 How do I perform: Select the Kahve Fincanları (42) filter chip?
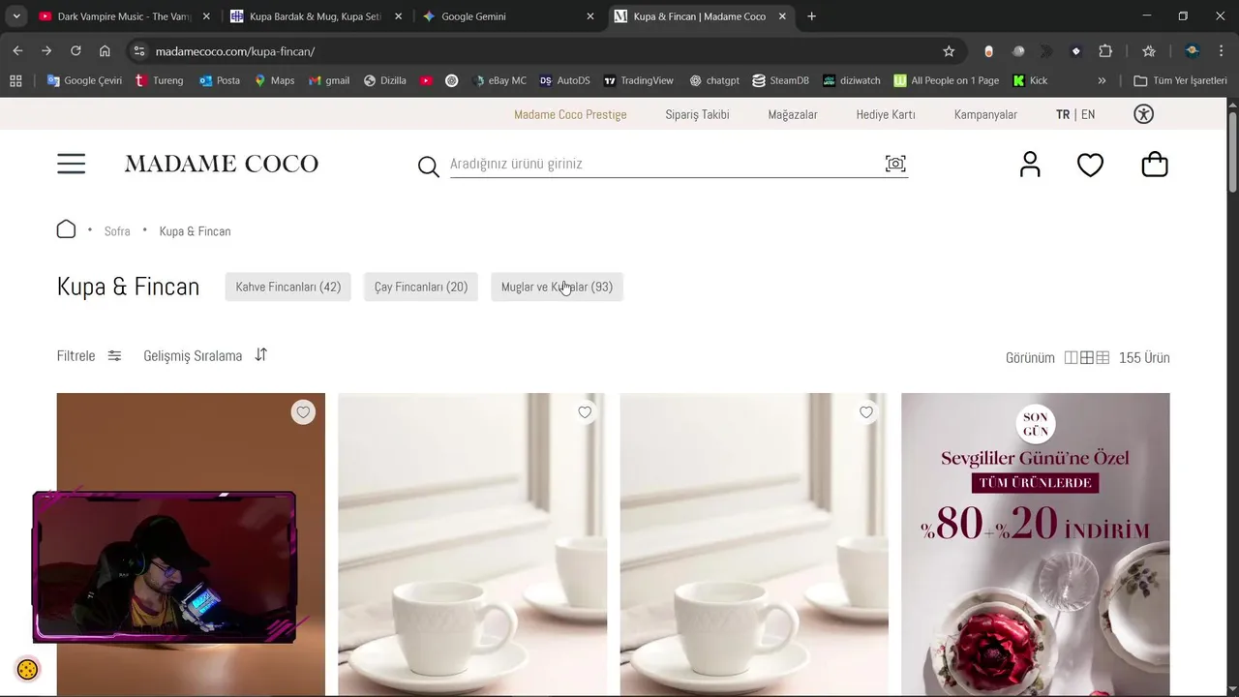(x=288, y=287)
